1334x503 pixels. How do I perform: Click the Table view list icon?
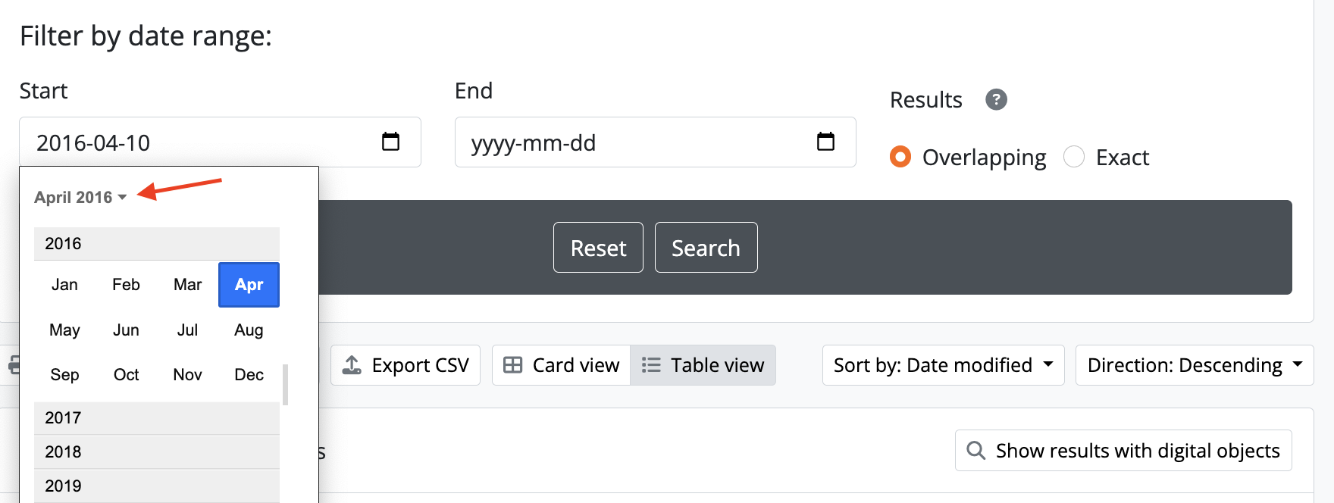click(x=651, y=365)
